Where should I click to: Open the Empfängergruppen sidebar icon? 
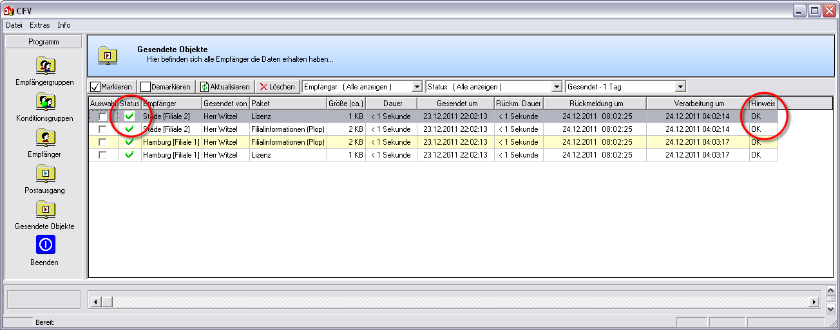click(x=45, y=66)
